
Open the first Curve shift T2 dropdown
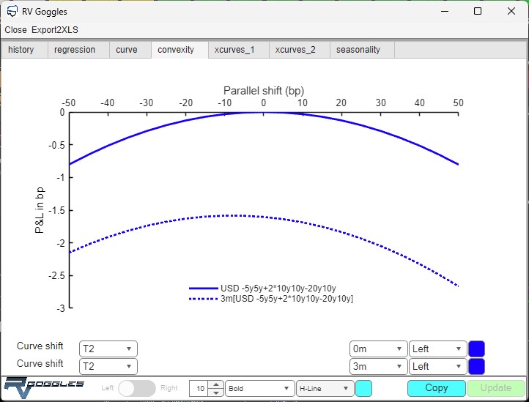[x=108, y=349]
